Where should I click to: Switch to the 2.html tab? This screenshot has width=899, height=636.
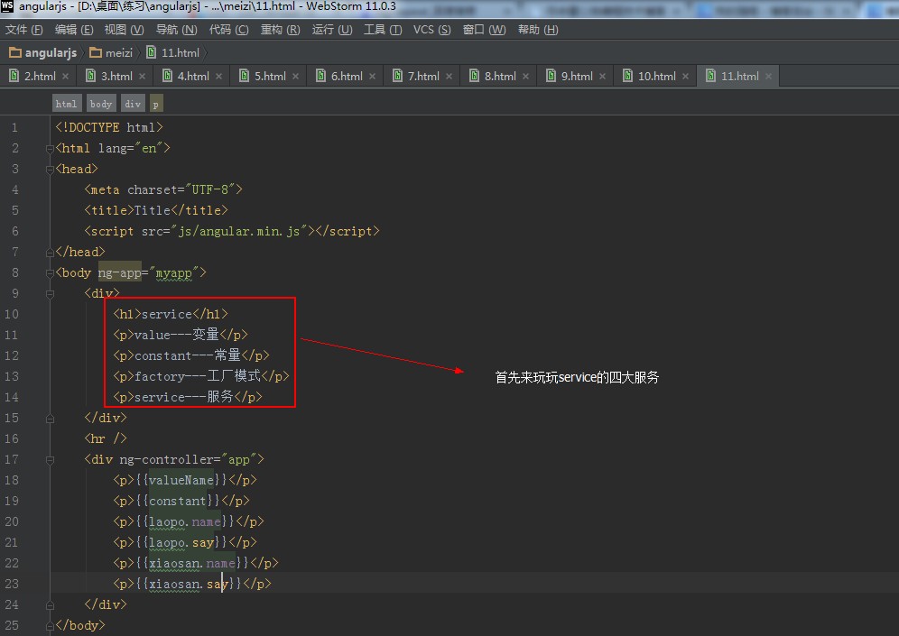coord(40,76)
